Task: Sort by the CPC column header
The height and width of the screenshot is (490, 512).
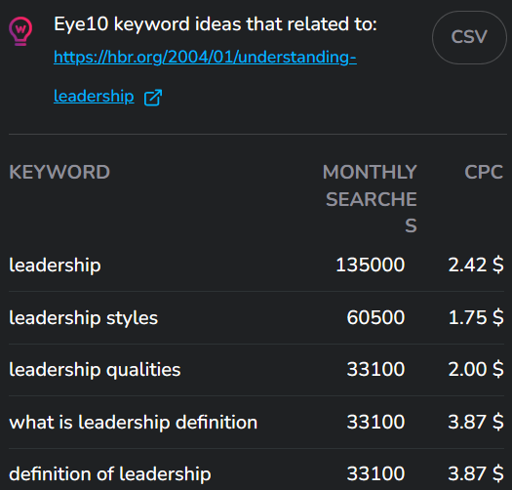Action: coord(484,172)
